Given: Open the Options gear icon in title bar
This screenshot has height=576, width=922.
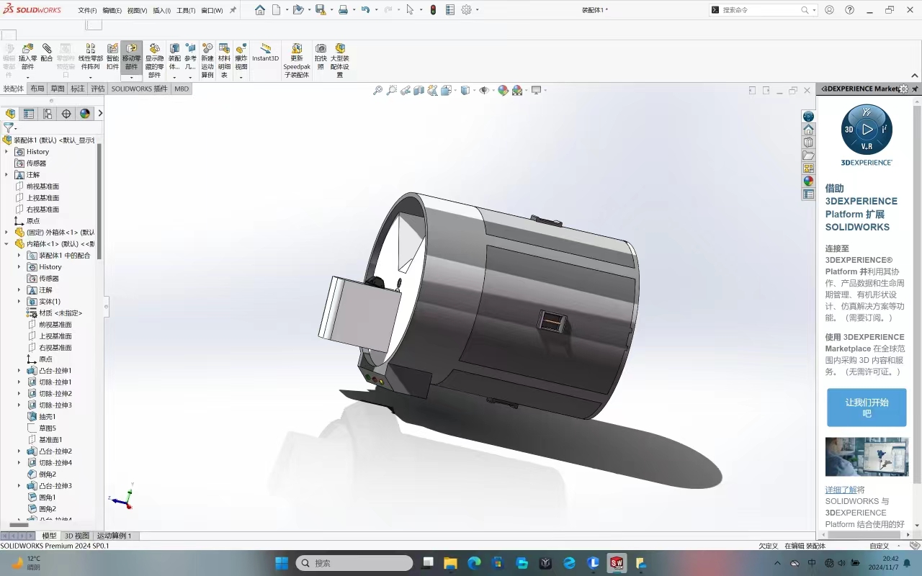Looking at the screenshot, I should coord(466,10).
